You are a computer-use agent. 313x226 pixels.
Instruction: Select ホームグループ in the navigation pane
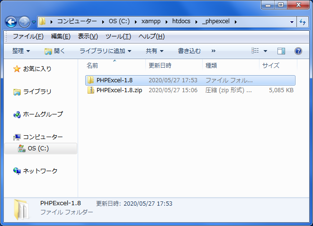click(43, 114)
